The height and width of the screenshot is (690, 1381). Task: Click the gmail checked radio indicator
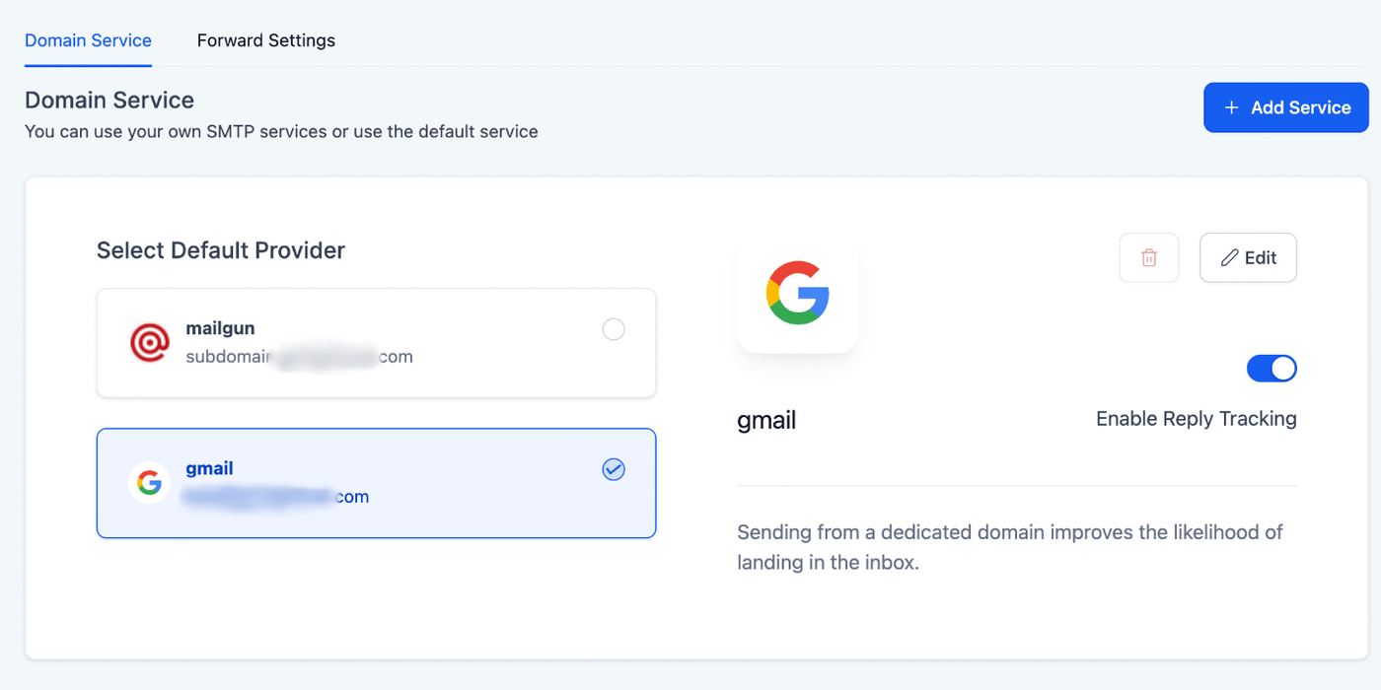tap(614, 470)
